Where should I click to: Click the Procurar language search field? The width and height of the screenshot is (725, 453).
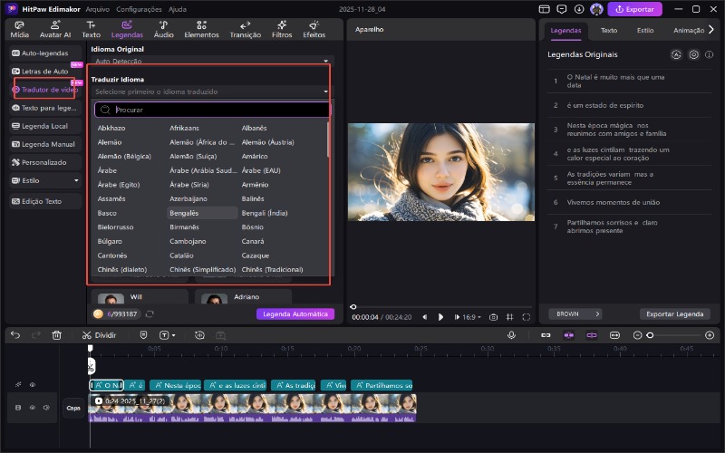click(x=217, y=110)
